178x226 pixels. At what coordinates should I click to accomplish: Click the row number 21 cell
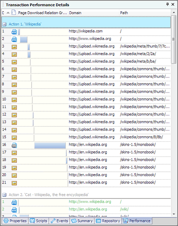(x=4, y=183)
